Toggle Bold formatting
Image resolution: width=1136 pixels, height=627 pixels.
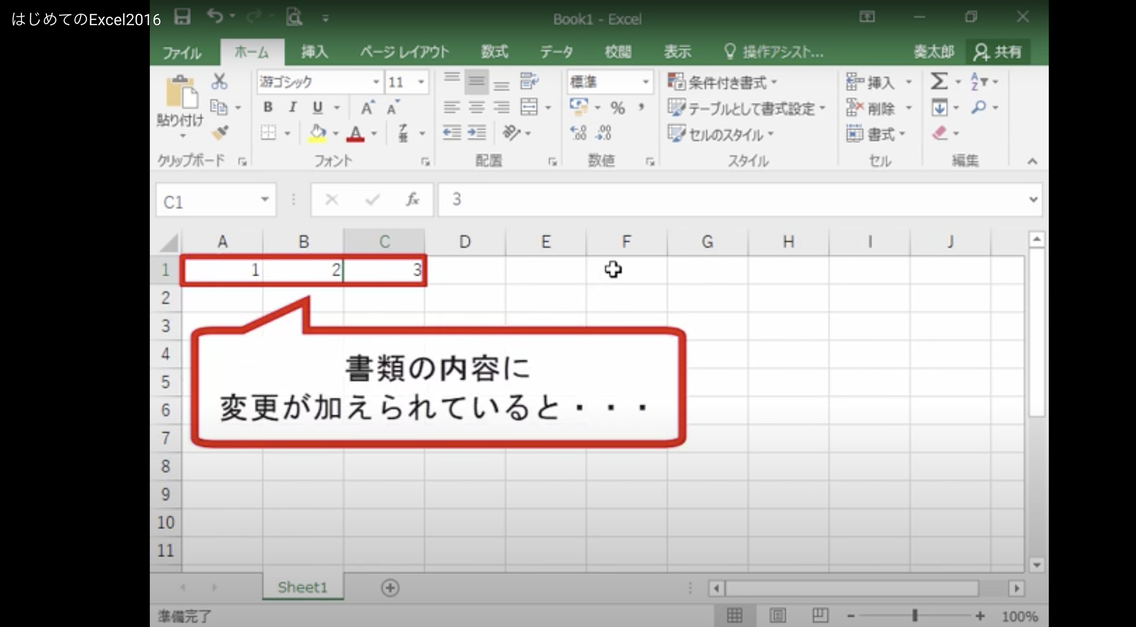(x=268, y=107)
